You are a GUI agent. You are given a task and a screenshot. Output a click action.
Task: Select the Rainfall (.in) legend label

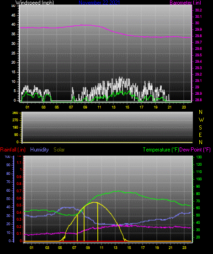(13, 150)
